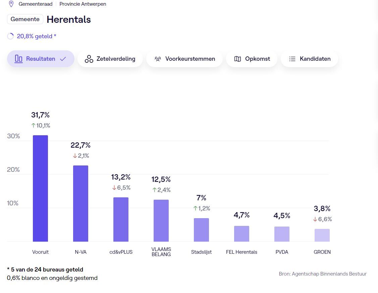
Task: Click the location pin icon
Action: pyautogui.click(x=11, y=4)
